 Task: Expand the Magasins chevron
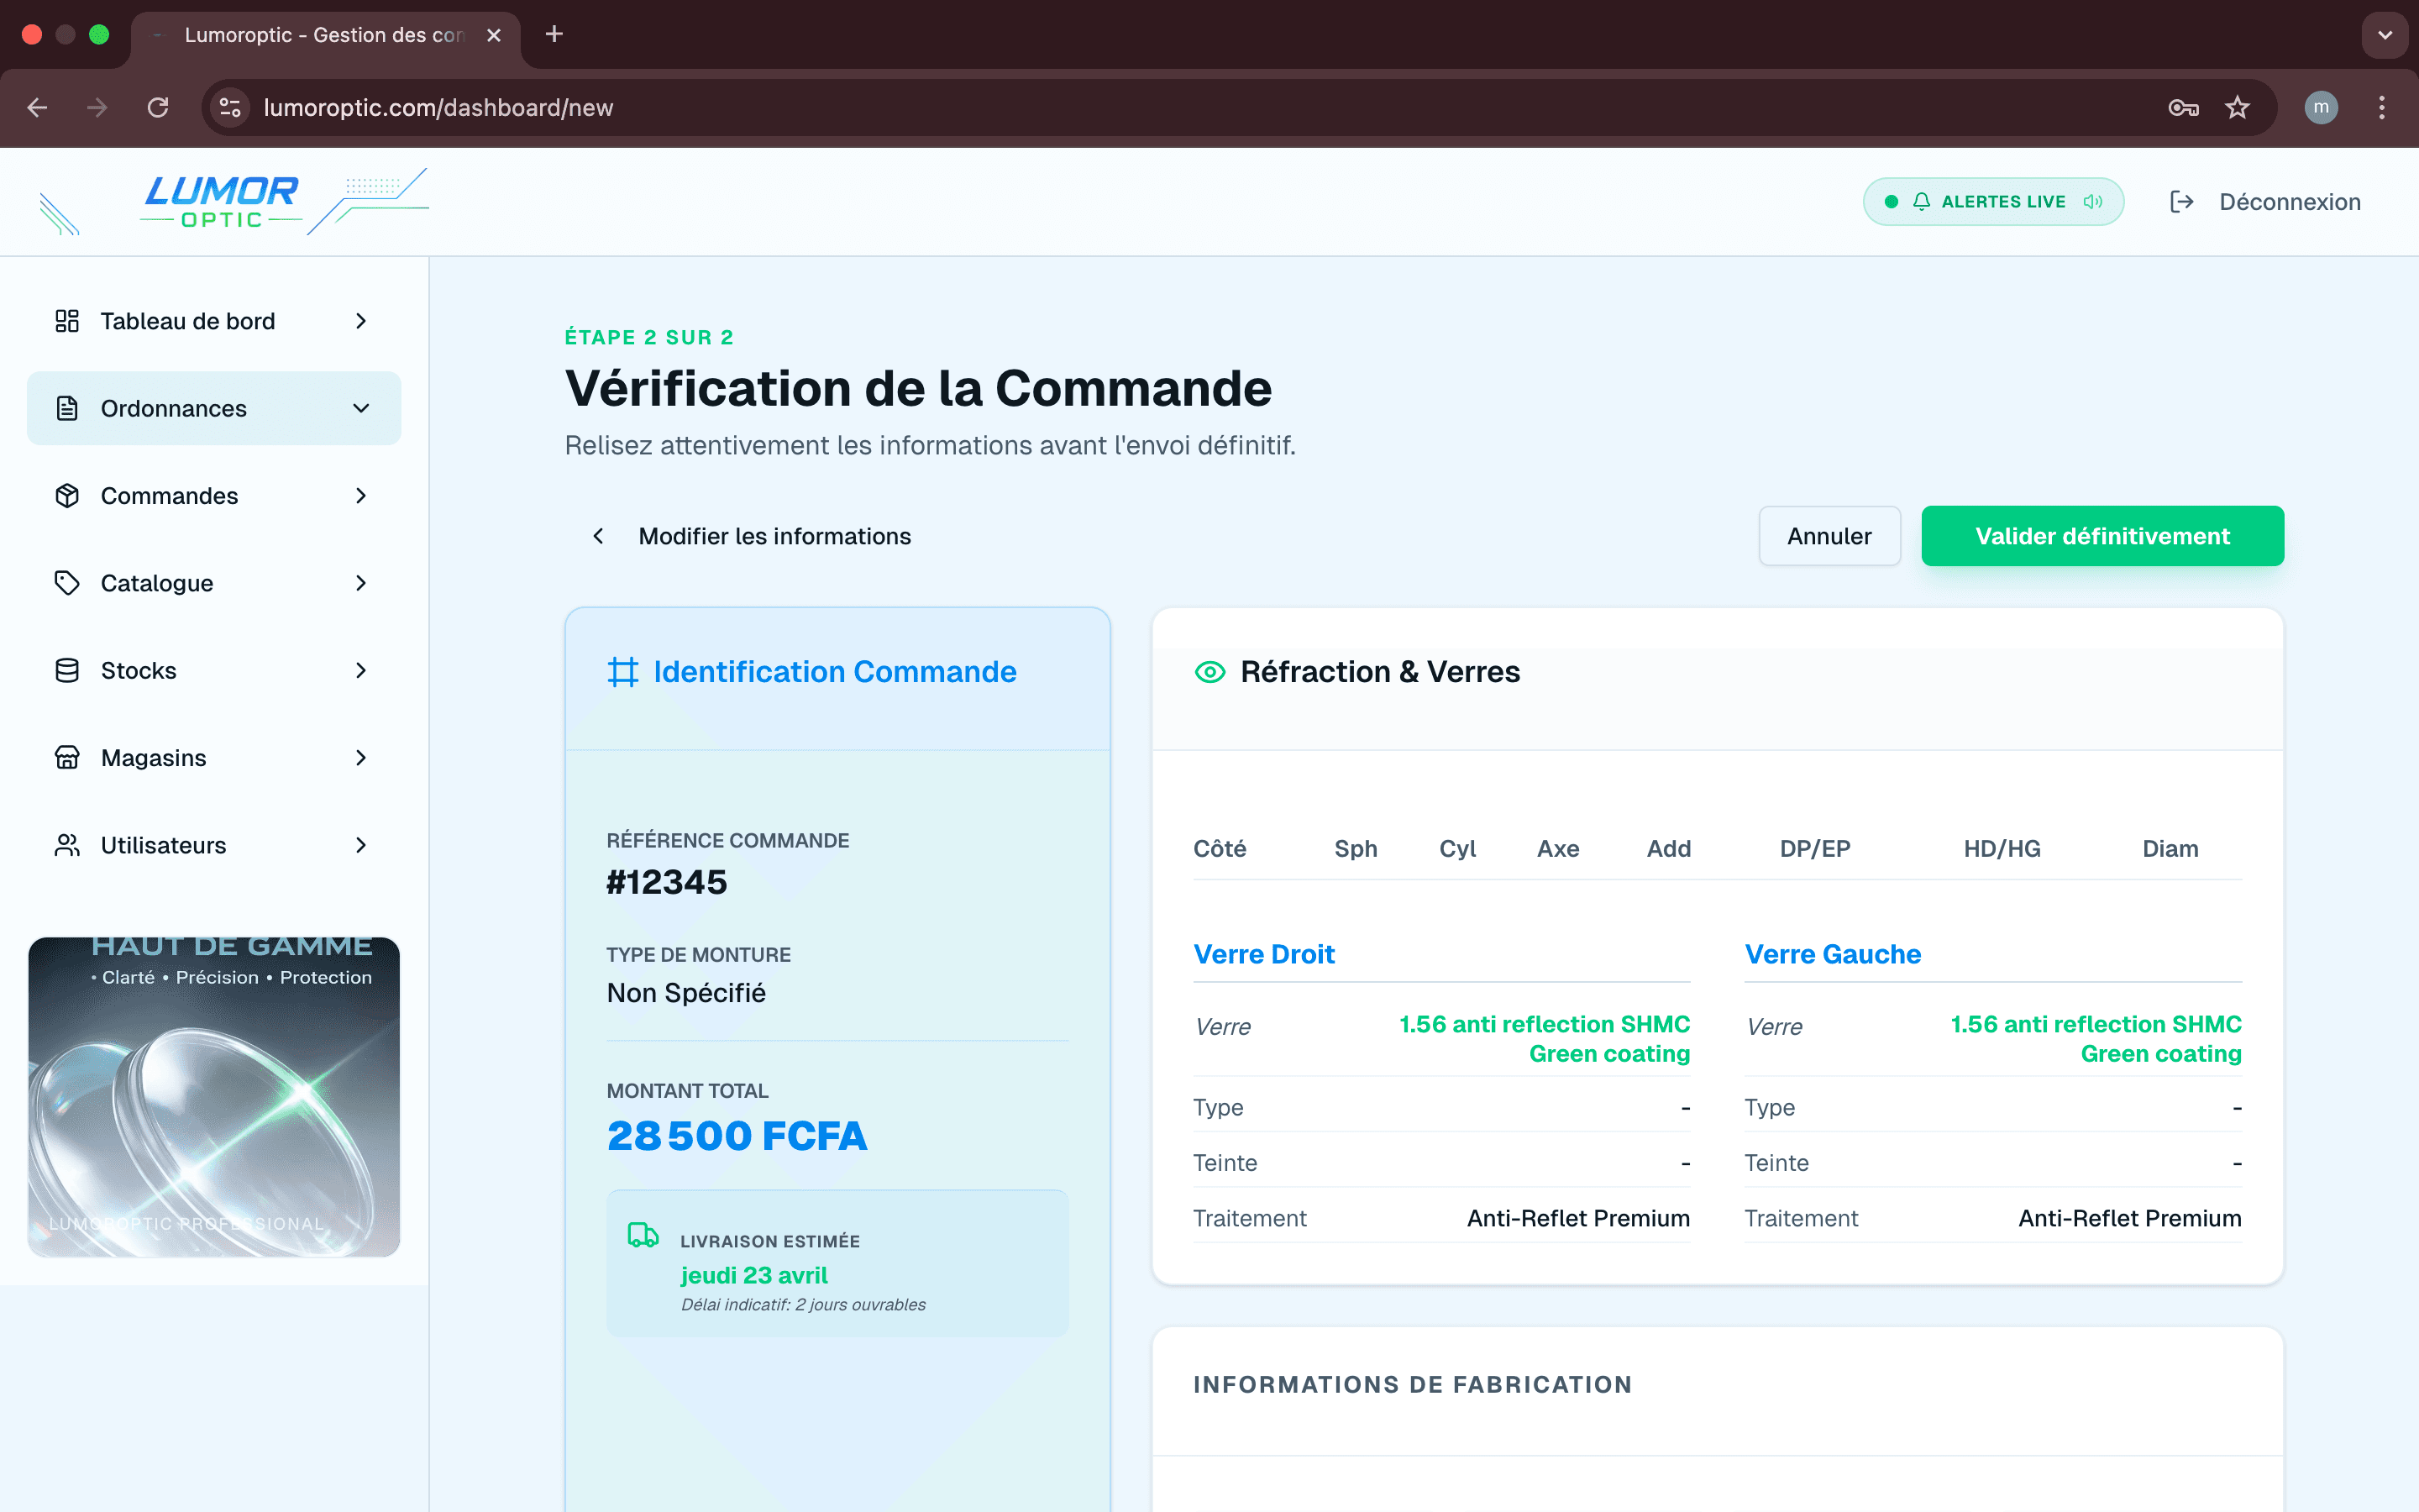[361, 758]
